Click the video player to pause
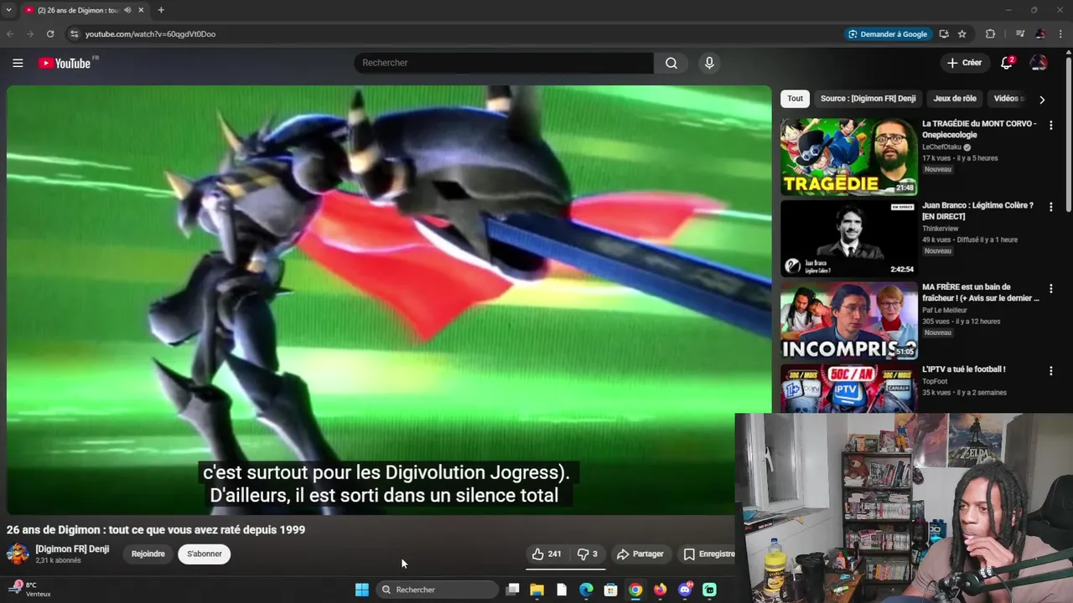Screen dimensions: 1073x603 pos(388,300)
